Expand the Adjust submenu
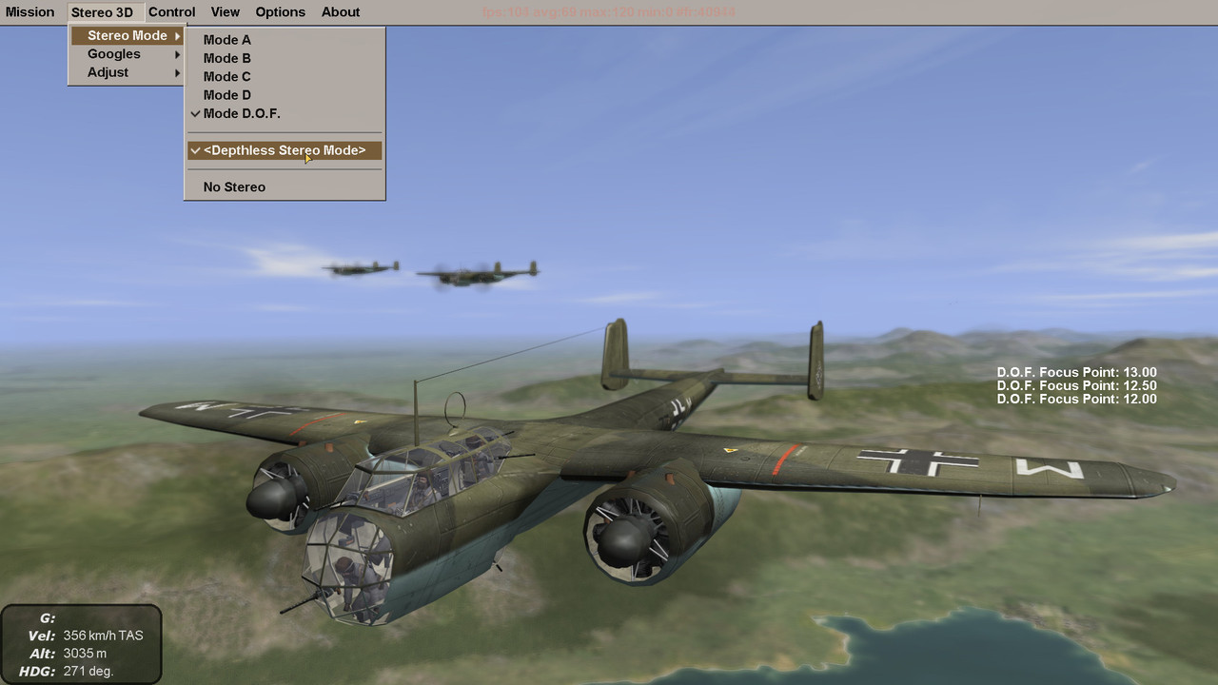This screenshot has width=1218, height=685. (128, 72)
